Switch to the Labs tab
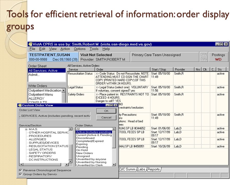This screenshot has height=185, width=246. coord(141,169)
